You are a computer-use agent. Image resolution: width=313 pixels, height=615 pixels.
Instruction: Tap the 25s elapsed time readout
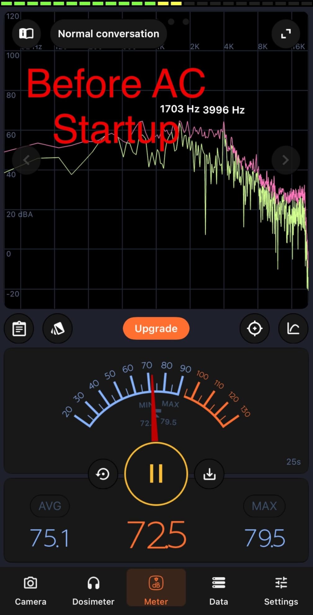coord(293,462)
